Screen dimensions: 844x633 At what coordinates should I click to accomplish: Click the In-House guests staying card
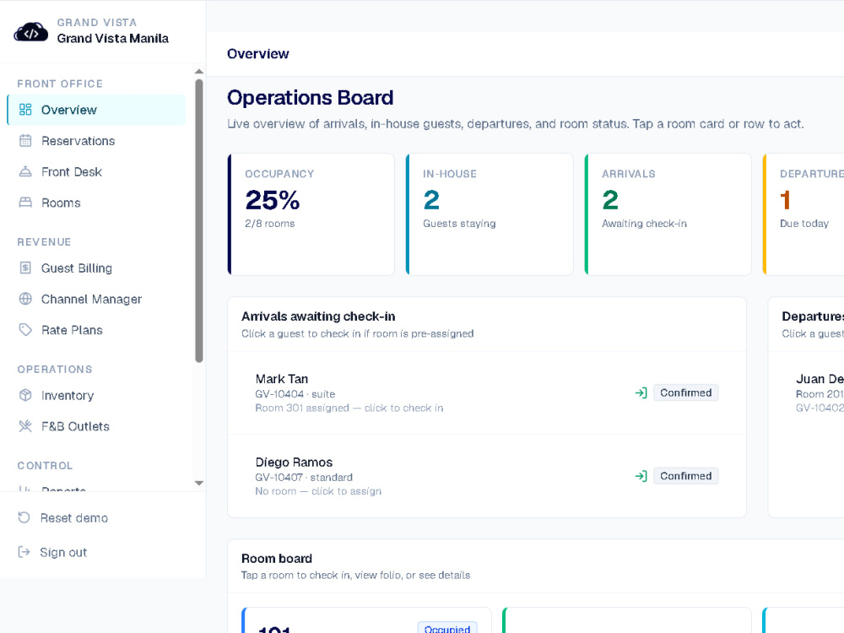click(x=490, y=214)
